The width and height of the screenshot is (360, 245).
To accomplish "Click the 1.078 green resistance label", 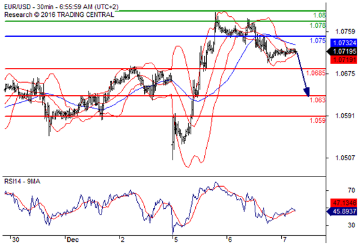I will click(x=317, y=25).
